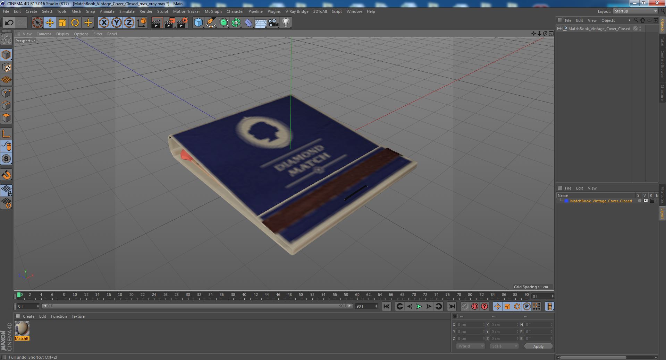
Task: Click Render View clapperboard icon
Action: tap(157, 23)
